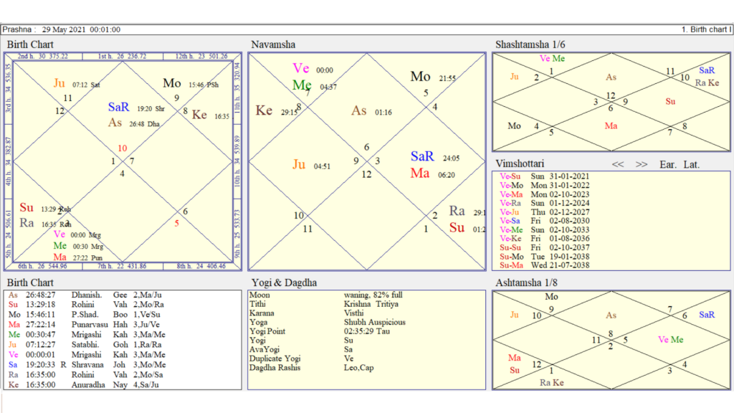Select the Ju 07:12:27 Satabhi. table row
This screenshot has width=734, height=413.
85,345
